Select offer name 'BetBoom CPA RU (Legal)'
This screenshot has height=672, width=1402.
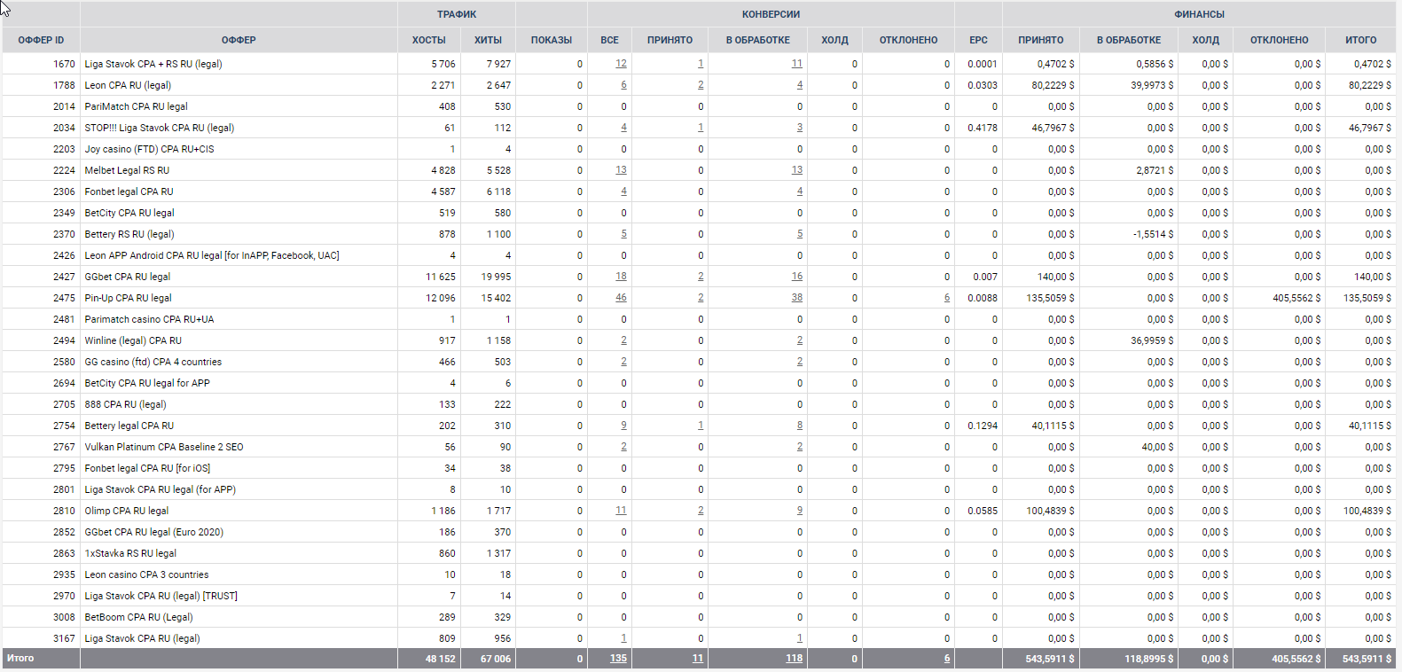pyautogui.click(x=138, y=617)
